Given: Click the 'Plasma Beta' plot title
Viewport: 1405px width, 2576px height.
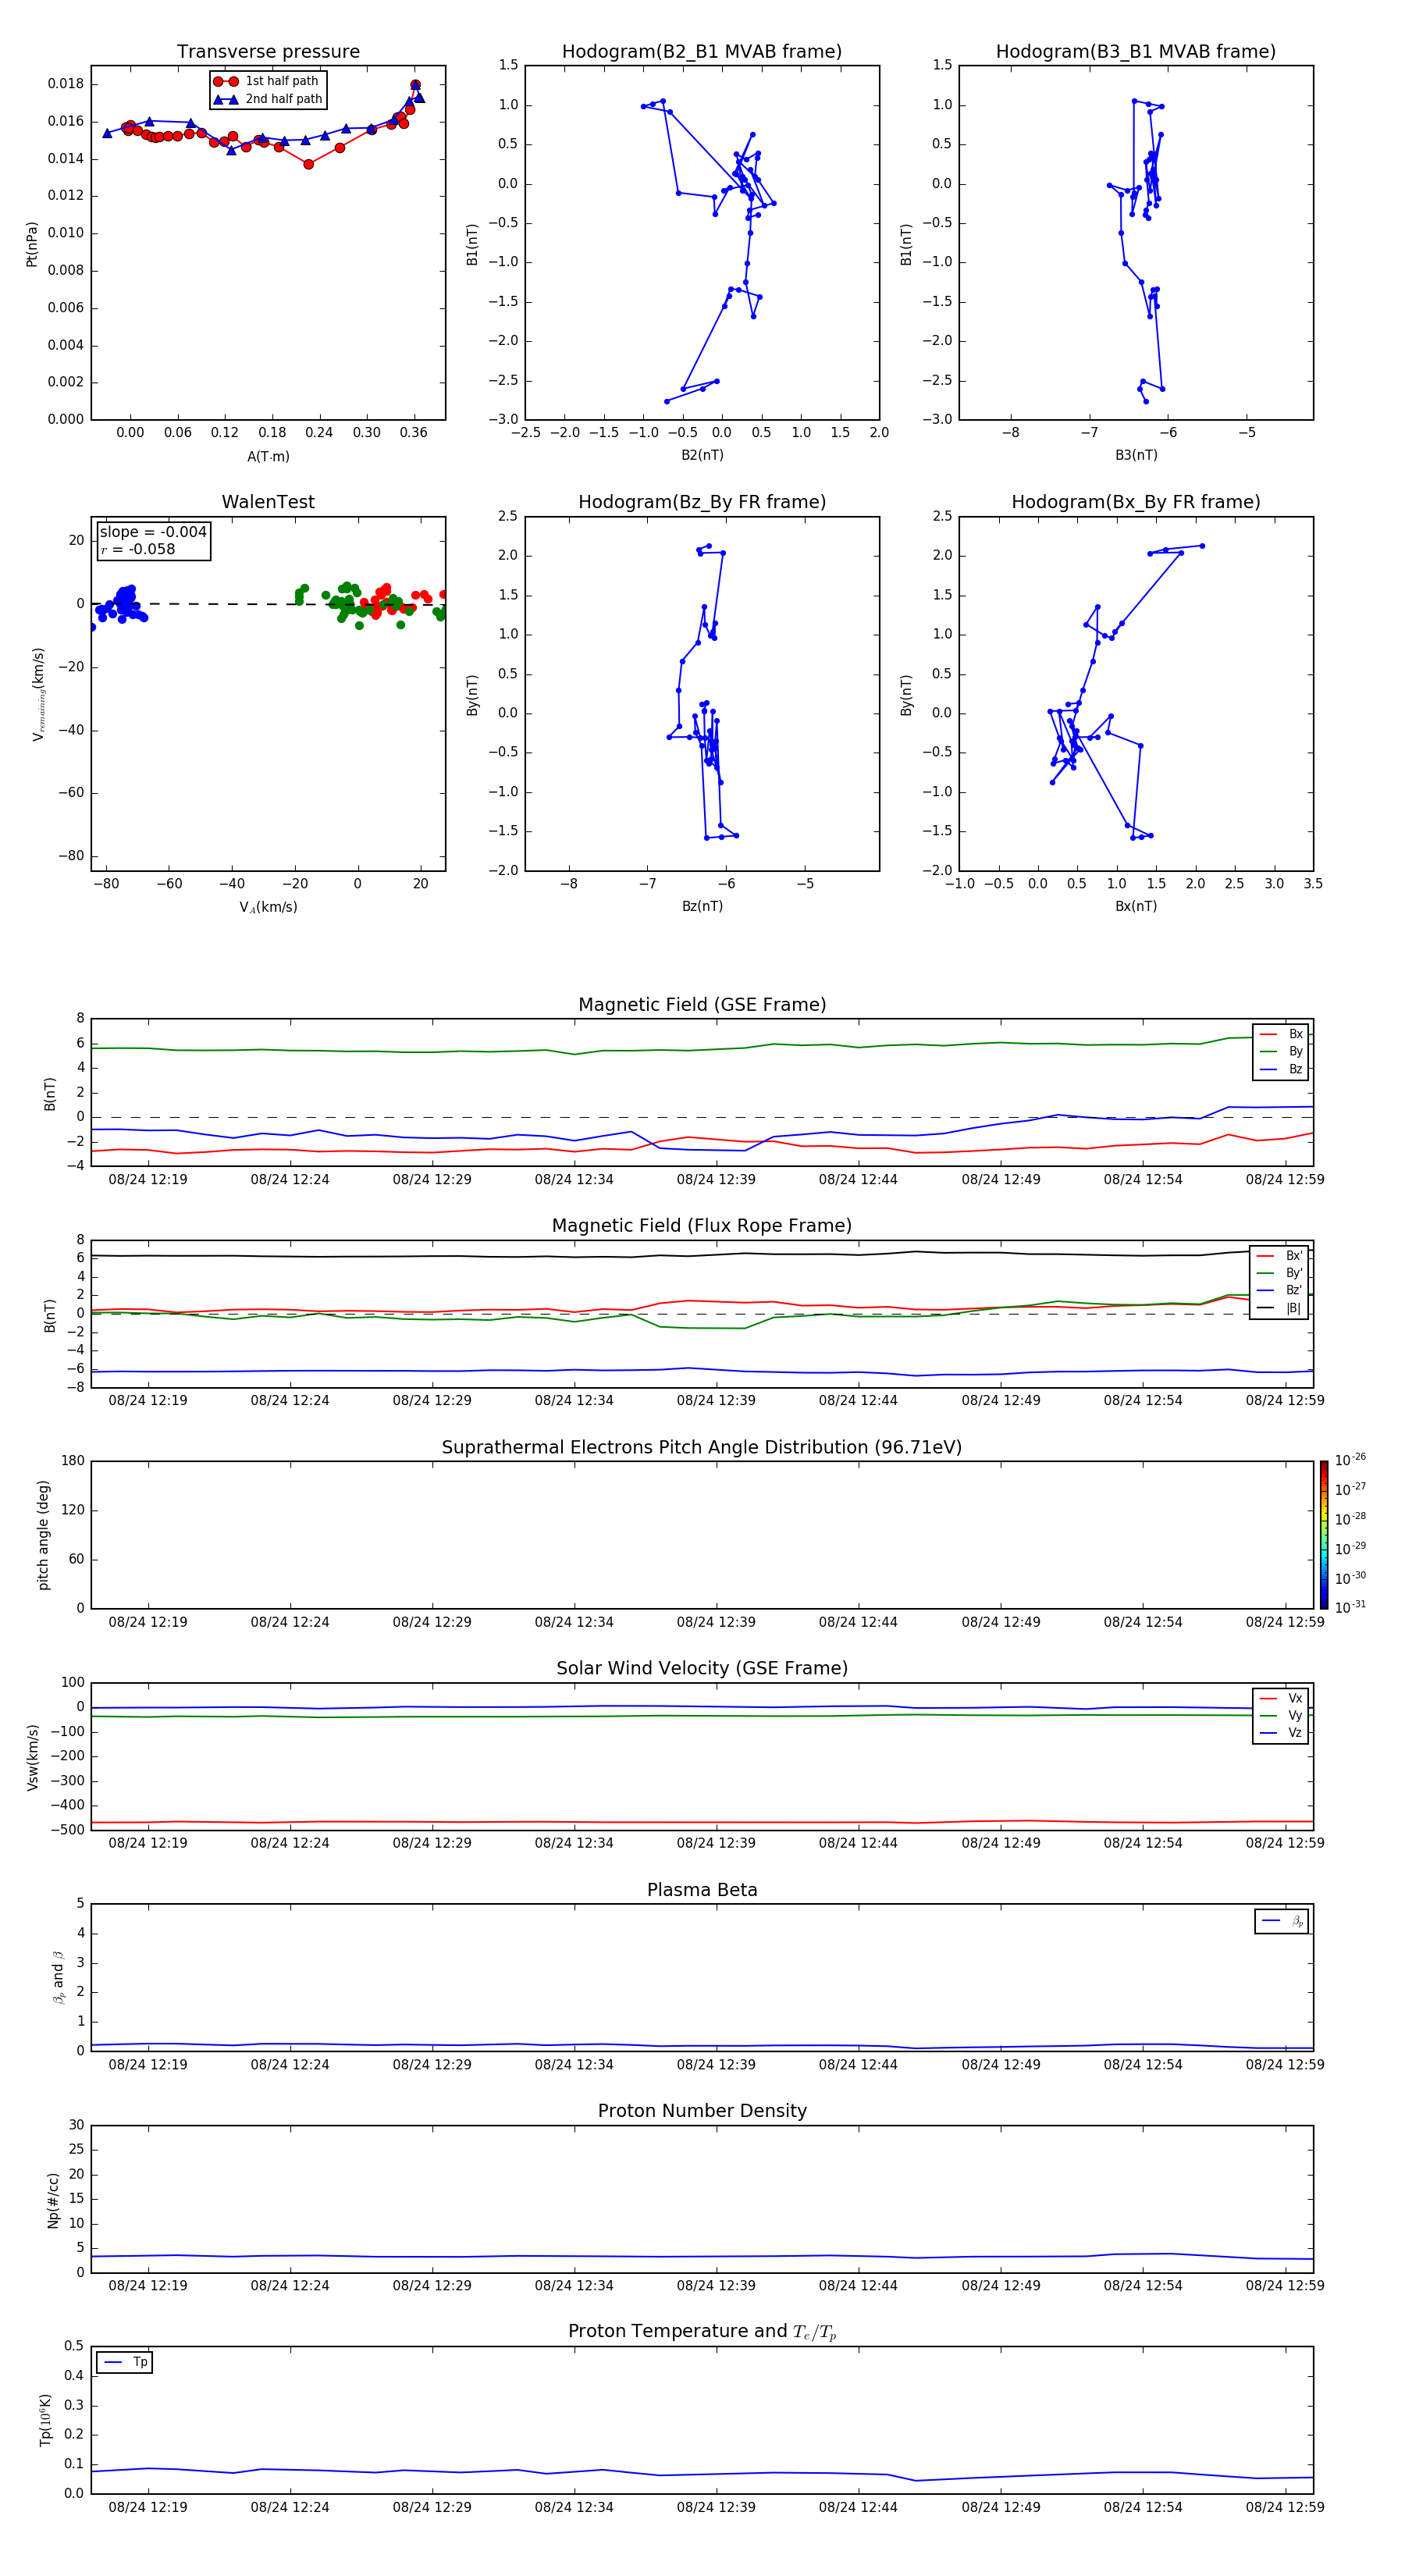Looking at the screenshot, I should 702,1891.
